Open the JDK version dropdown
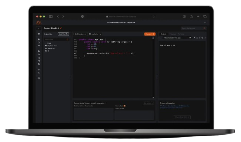The image size is (241, 142). [x=148, y=103]
